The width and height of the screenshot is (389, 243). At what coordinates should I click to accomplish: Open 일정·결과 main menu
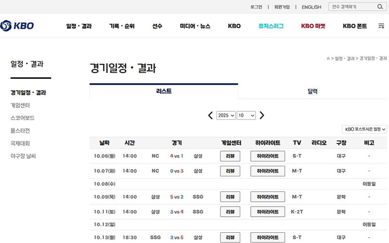(79, 26)
